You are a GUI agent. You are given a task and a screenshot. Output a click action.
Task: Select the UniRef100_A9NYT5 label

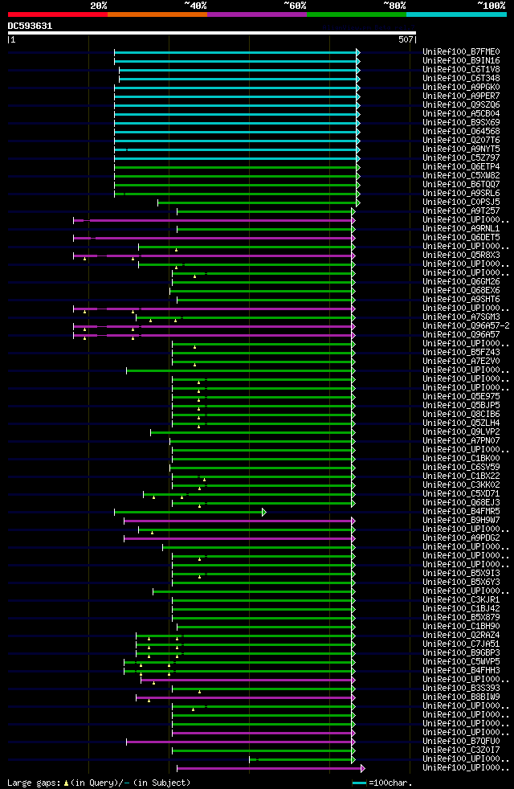(461, 149)
